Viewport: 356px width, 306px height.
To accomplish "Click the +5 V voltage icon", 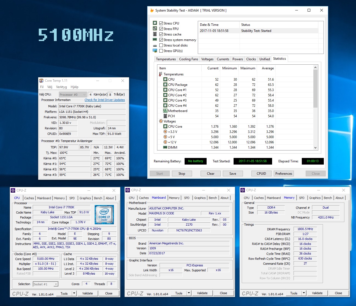I will 165,137.
